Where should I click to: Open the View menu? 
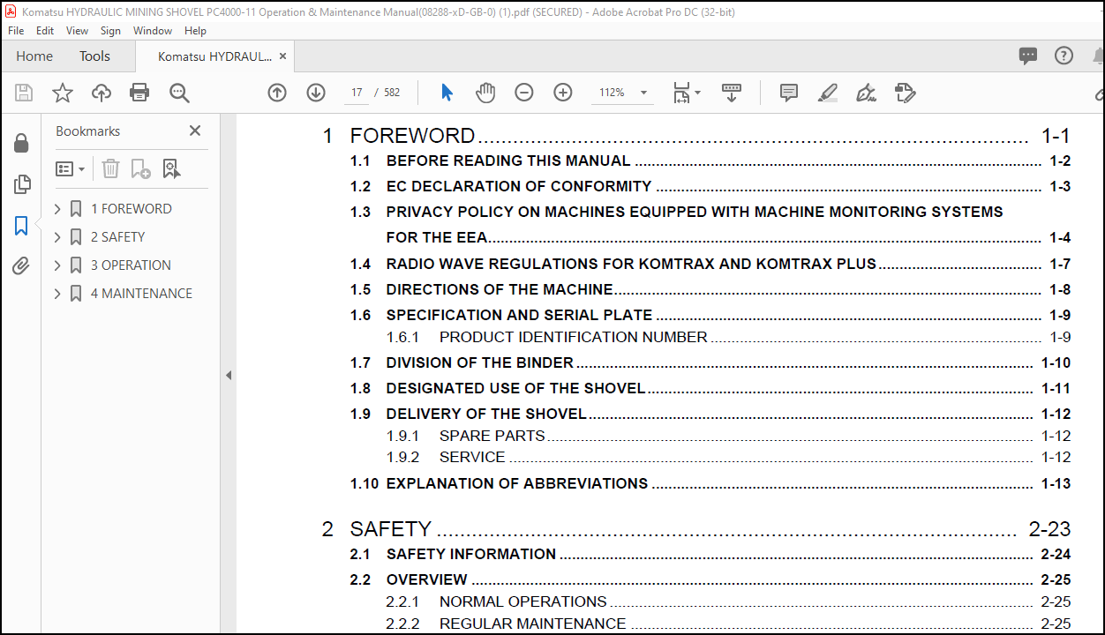point(78,30)
